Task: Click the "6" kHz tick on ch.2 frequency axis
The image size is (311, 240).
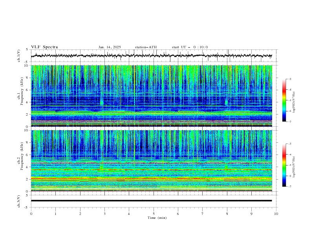Action: 28,155
